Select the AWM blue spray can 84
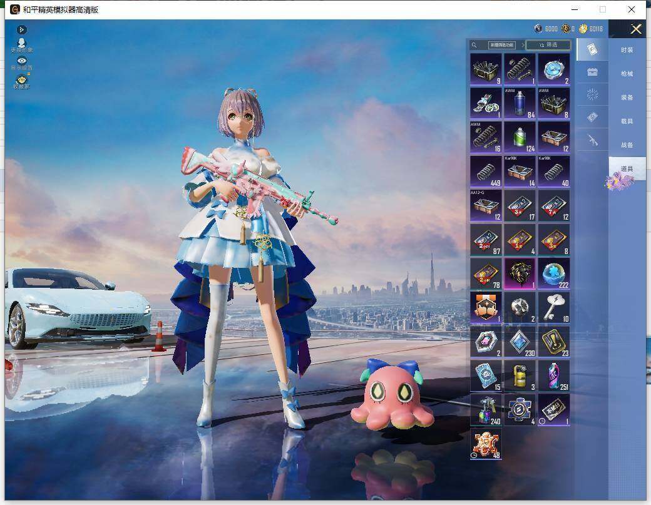Screen dimensions: 651x505 pyautogui.click(x=520, y=103)
